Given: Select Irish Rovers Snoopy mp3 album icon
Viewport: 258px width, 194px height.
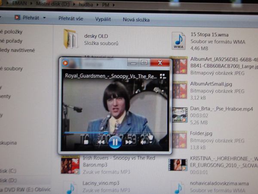Looking at the screenshot, I should 70,165.
